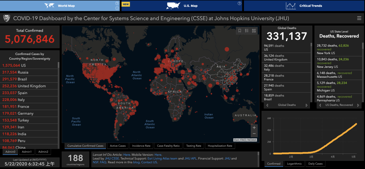
Task: Open the hamburger menu in the title bar
Action: pyautogui.click(x=359, y=18)
